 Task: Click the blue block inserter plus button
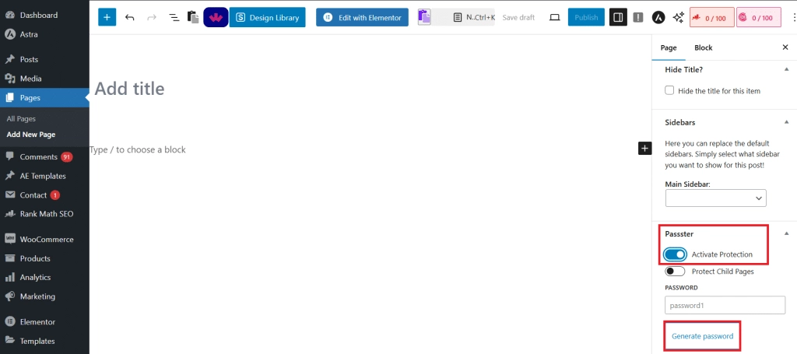[x=107, y=17]
